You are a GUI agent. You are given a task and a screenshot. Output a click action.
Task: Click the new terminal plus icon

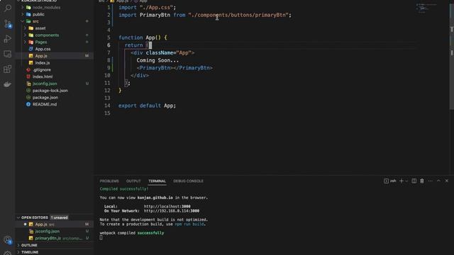[x=402, y=181]
